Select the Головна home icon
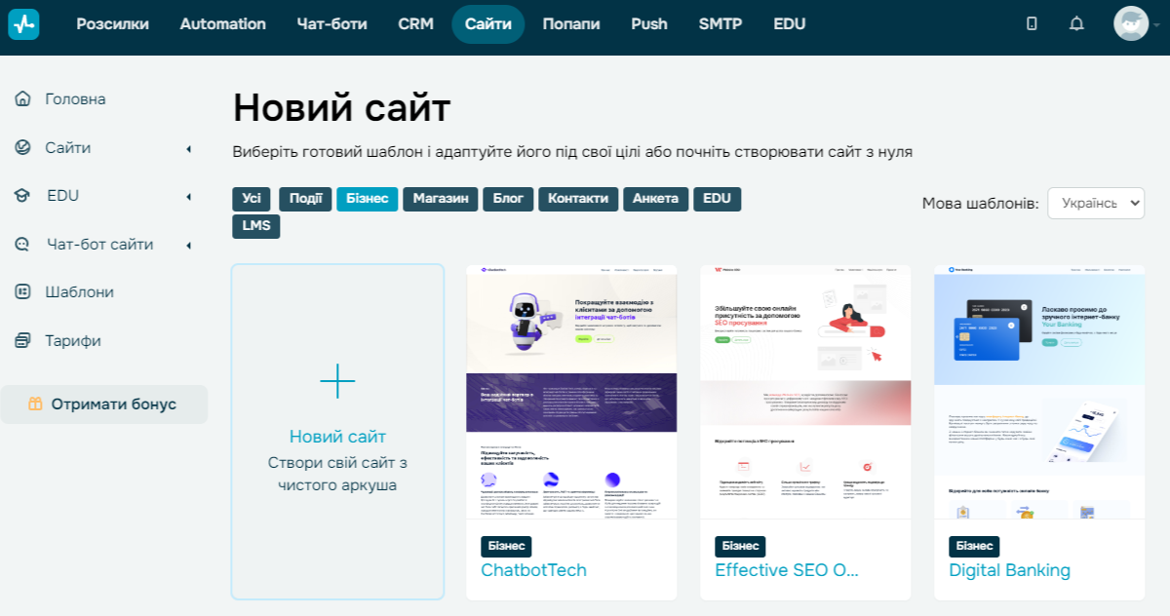The height and width of the screenshot is (616, 1170). click(21, 98)
